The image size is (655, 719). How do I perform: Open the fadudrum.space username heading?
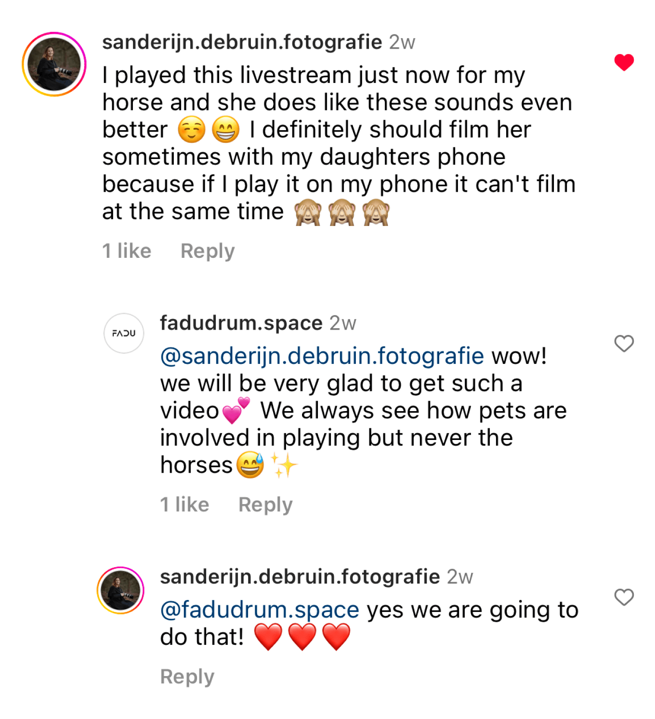[x=241, y=323]
